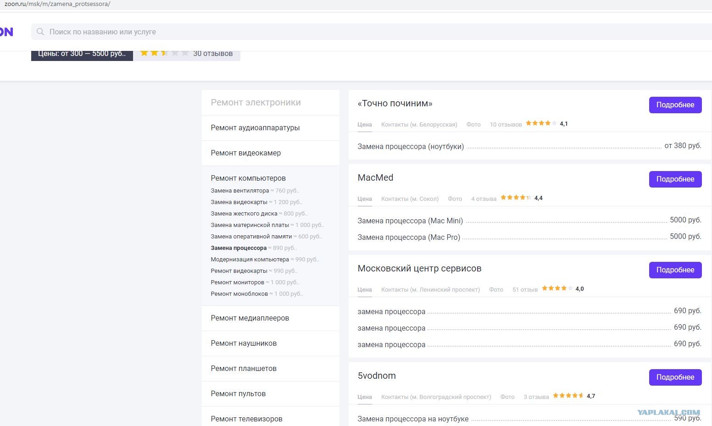Click Замена процессора (Mac Pro) row
The image size is (712, 426).
[529, 237]
